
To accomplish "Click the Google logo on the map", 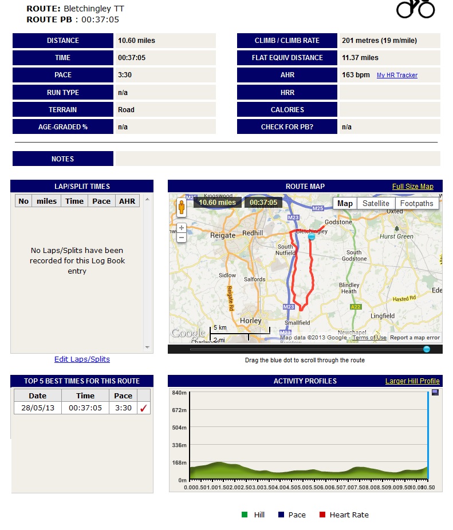I will pyautogui.click(x=188, y=333).
